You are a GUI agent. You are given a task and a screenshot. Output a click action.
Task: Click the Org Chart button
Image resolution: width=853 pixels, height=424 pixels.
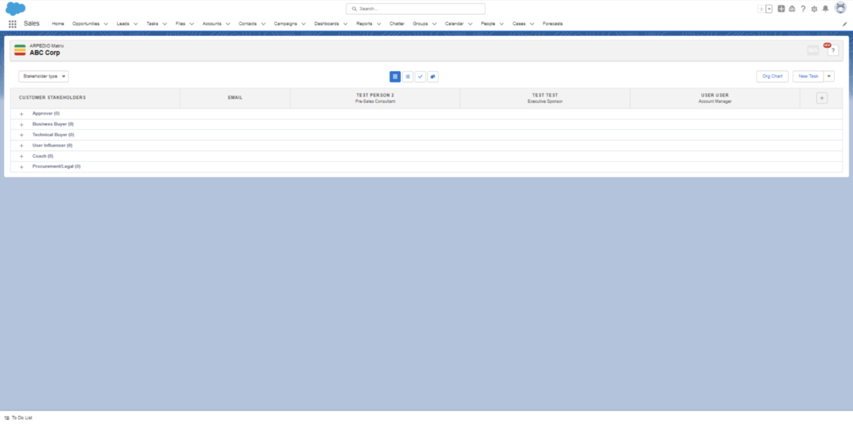[x=772, y=76]
